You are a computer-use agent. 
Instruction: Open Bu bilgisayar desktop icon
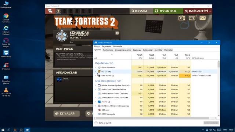pos(6,5)
